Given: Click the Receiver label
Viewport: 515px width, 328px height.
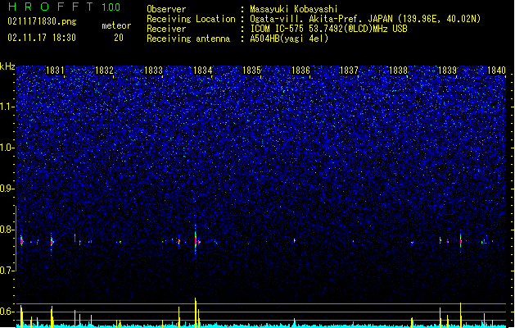Looking at the screenshot, I should (x=166, y=29).
